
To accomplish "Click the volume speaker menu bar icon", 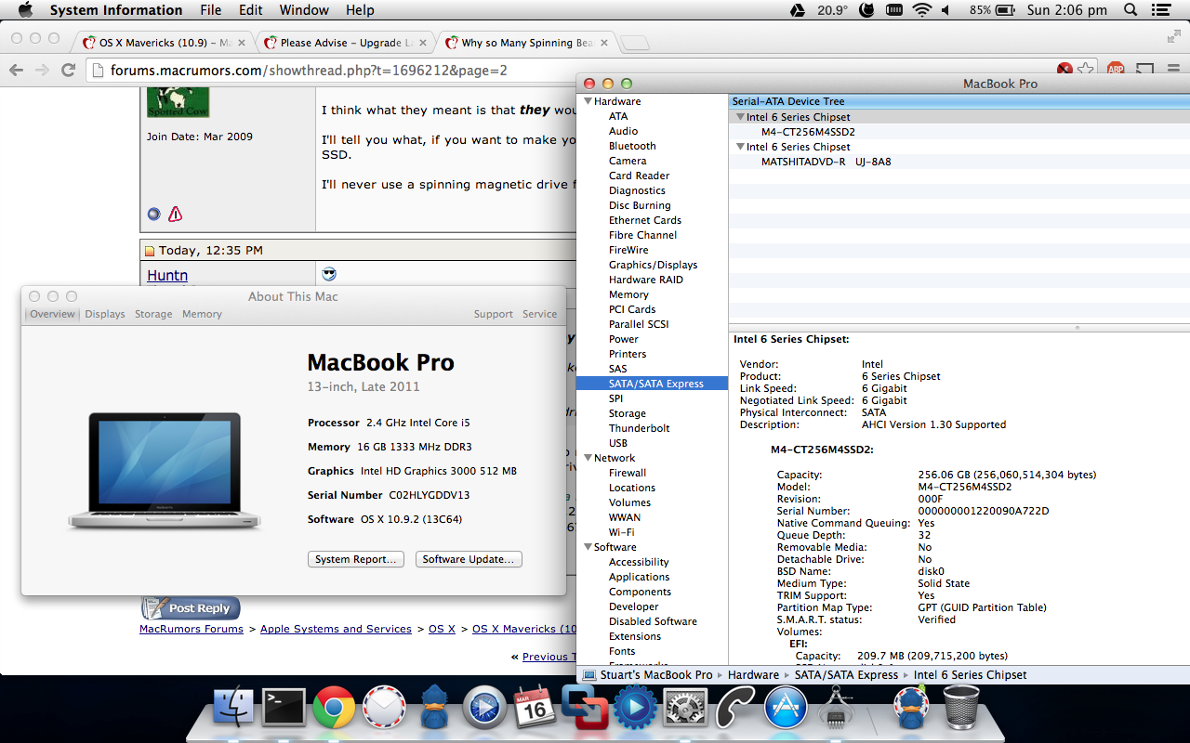I will (x=946, y=10).
